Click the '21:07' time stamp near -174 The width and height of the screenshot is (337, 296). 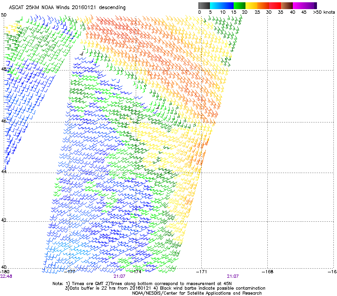119,276
